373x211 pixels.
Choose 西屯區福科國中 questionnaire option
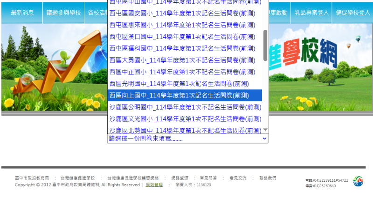tap(182, 48)
